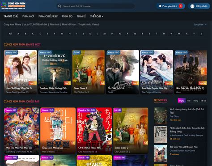Open trending title Vinh quang trong thù hận

pos(187,111)
